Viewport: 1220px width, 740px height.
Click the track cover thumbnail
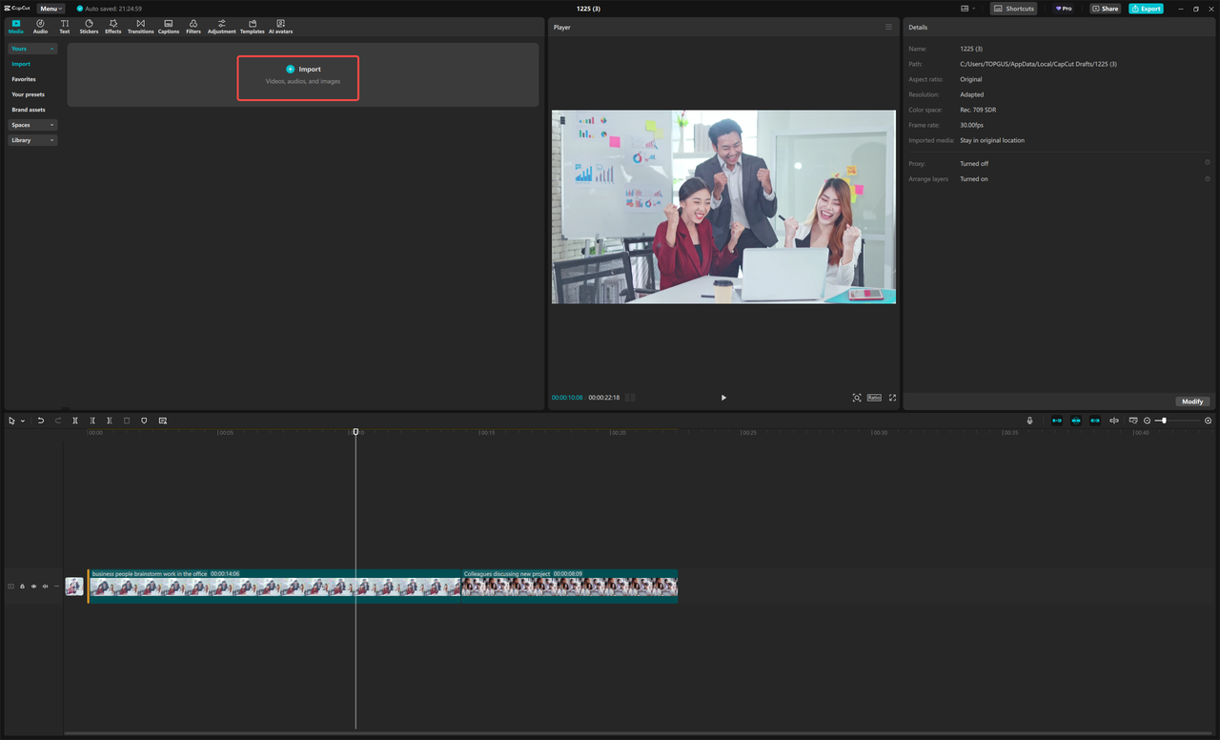(x=74, y=586)
